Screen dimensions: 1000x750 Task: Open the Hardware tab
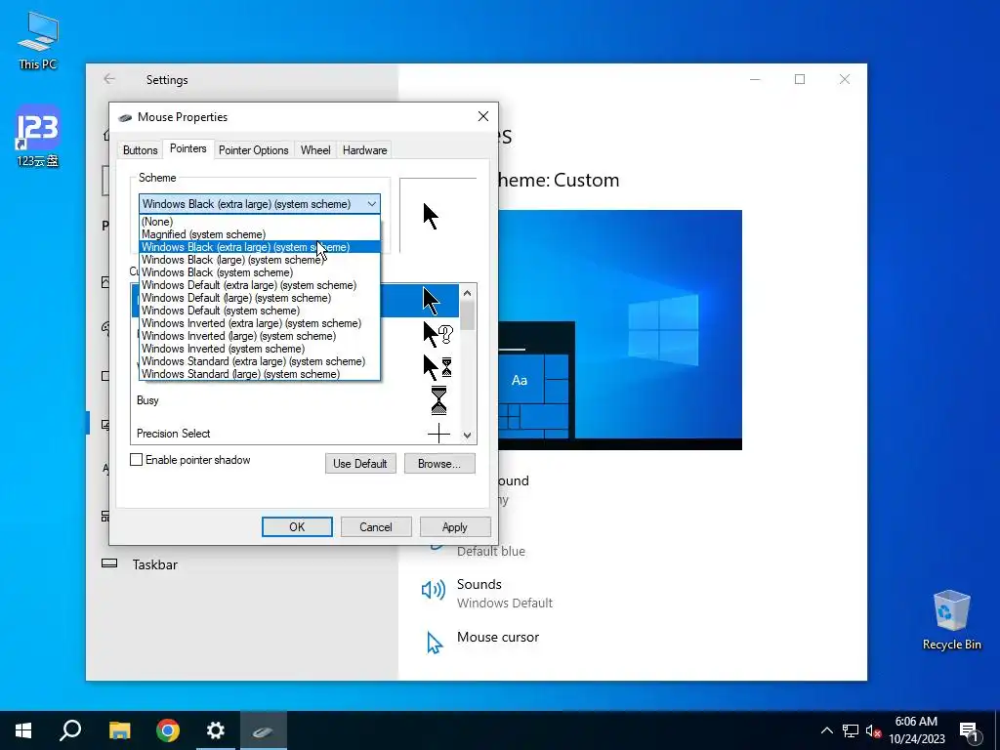365,149
